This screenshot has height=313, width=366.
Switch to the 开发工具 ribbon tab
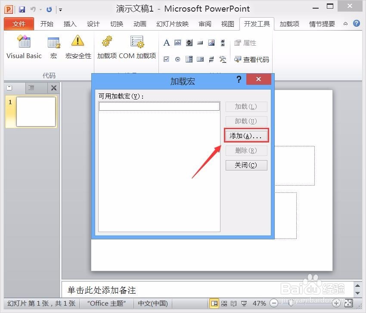tap(257, 24)
